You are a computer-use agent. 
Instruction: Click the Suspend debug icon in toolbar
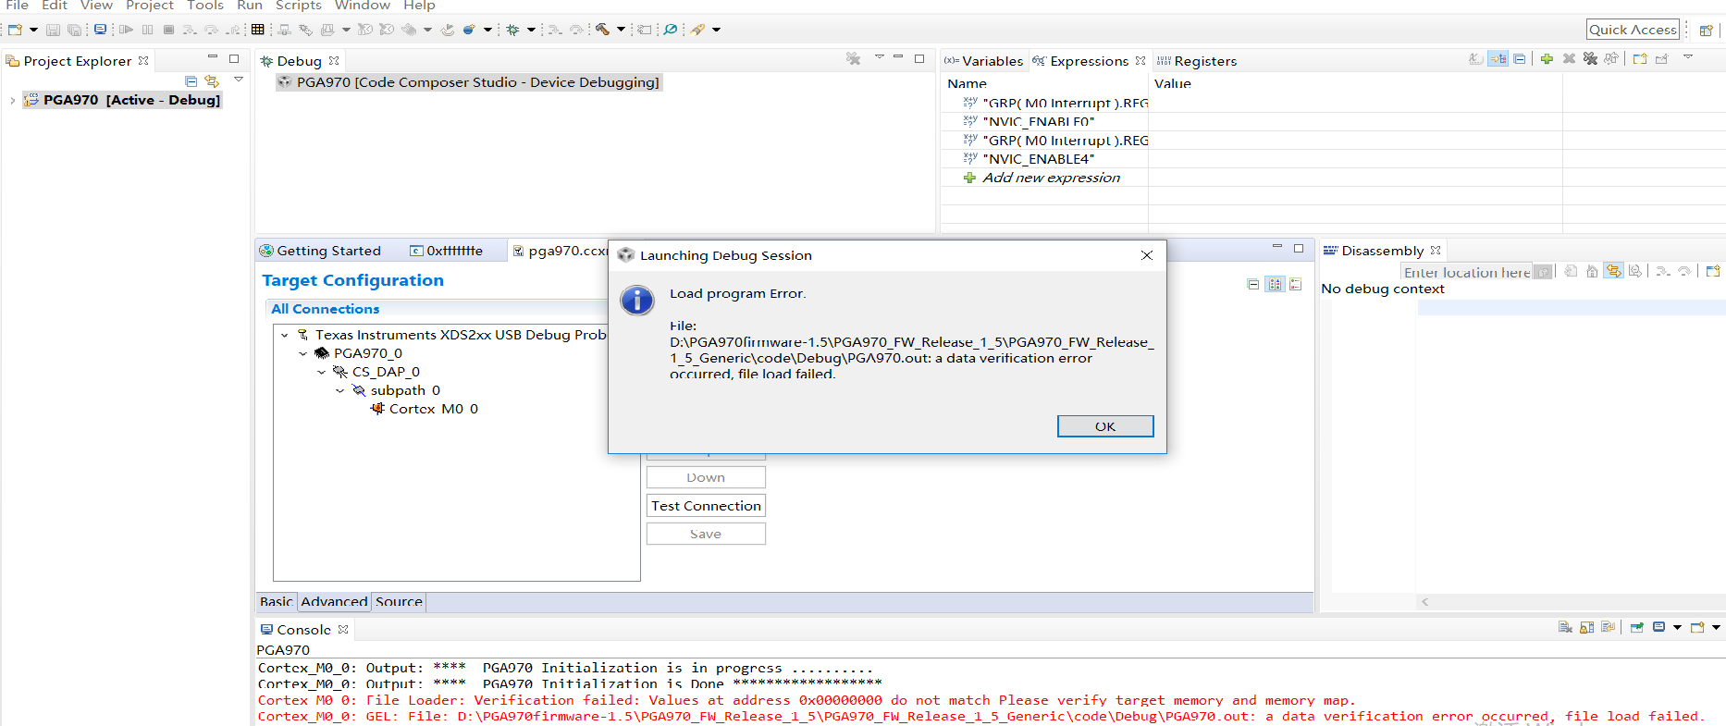(147, 30)
